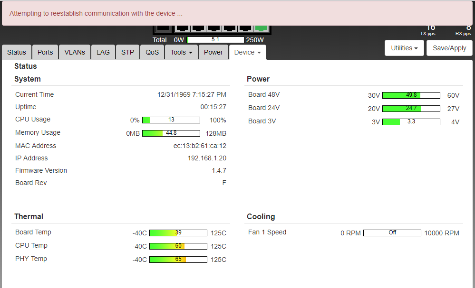Select the LAG tab
This screenshot has height=288, width=475.
coord(103,52)
